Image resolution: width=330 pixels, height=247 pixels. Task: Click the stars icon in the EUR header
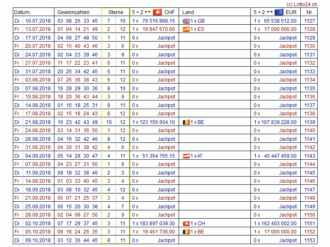click(x=269, y=12)
